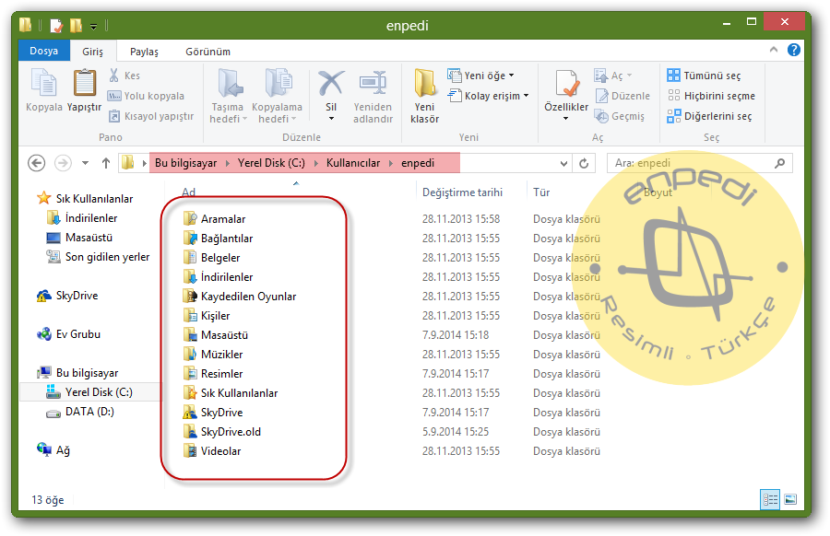Screen dimensions: 830x536
Task: Click Yerel Disk (C:) breadcrumb
Action: (x=271, y=163)
